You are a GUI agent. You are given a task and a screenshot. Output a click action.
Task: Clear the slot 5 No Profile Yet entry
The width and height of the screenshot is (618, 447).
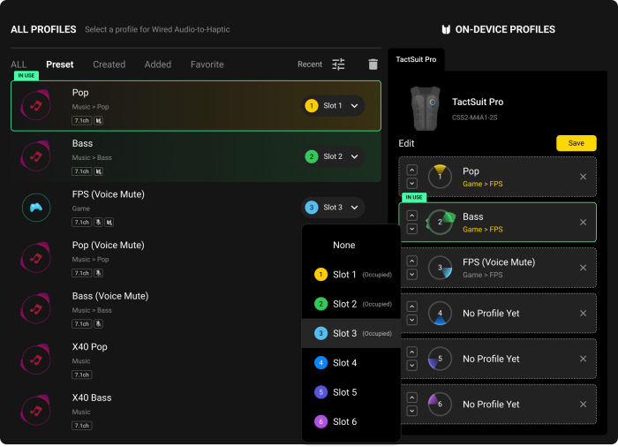583,359
